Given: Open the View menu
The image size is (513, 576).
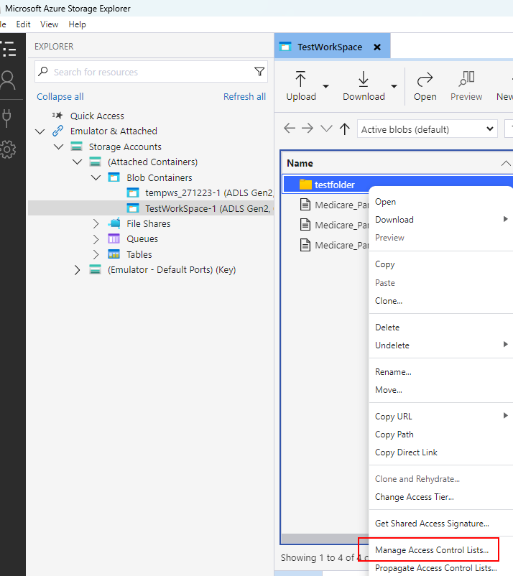Looking at the screenshot, I should [x=50, y=24].
